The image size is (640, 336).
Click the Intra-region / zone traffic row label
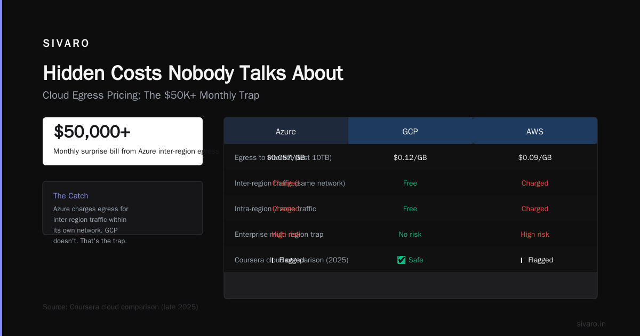[275, 209]
